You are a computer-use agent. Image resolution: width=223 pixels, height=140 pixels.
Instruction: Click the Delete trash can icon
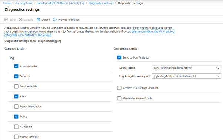pos(38,20)
